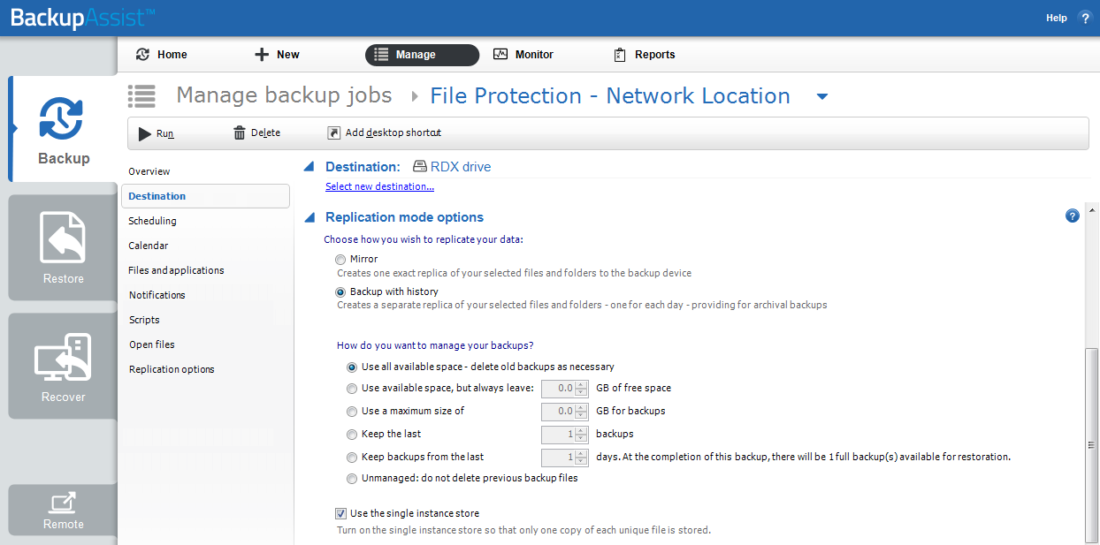
Task: Open the Recover section
Action: coord(63,366)
